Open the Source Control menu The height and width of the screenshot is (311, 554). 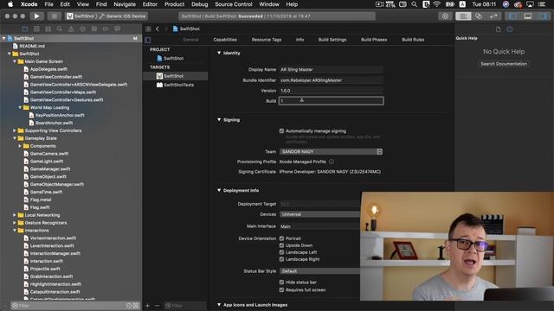click(234, 4)
